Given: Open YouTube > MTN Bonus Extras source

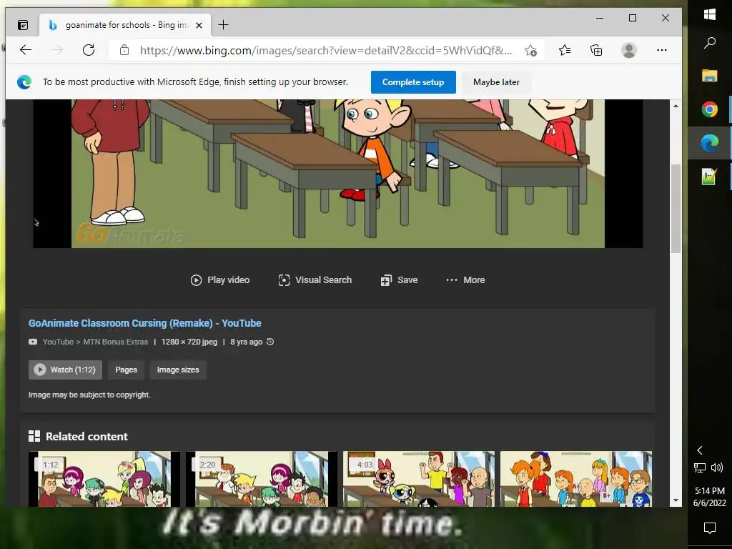Looking at the screenshot, I should pyautogui.click(x=95, y=342).
